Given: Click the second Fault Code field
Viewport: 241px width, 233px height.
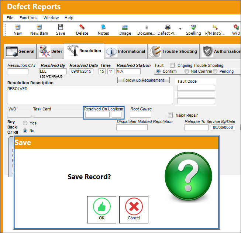Looking at the screenshot, I should [x=196, y=95].
